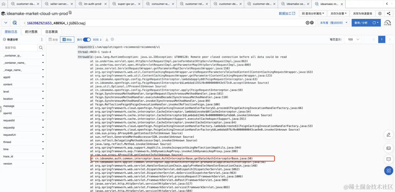
Task: Collapse the quick analysis panel
Action: click(x=4, y=40)
